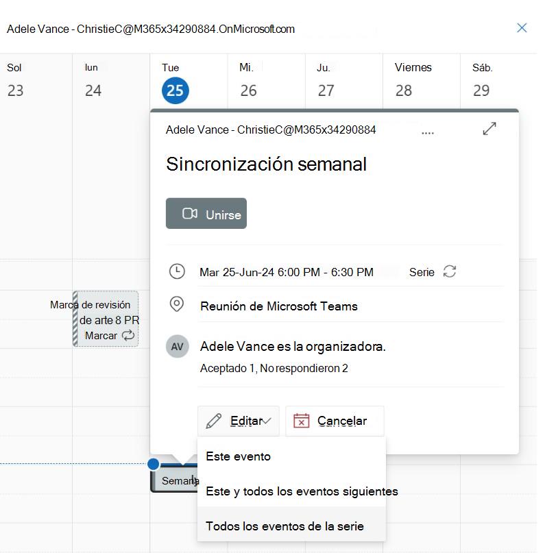Click the camera icon on the Unirse button
This screenshot has width=545, height=553.
[x=190, y=214]
